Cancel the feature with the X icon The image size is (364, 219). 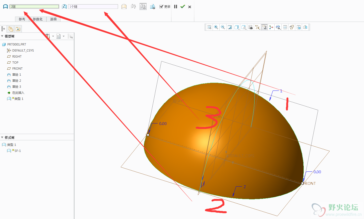tap(190, 7)
